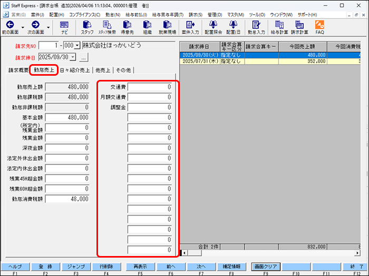Image resolution: width=369 pixels, height=276 pixels.
Task: Click the 再表示 F5 button
Action: click(140, 267)
